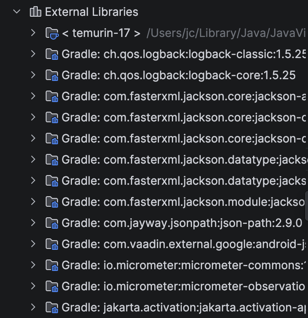
Task: Click the json-path library folder icon
Action: 52,223
